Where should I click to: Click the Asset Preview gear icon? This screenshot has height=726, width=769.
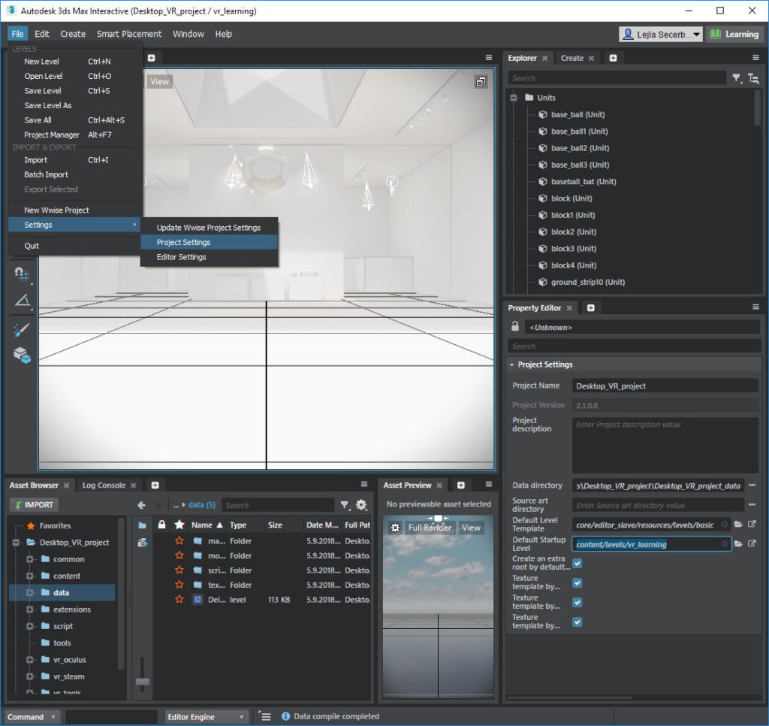pyautogui.click(x=395, y=528)
